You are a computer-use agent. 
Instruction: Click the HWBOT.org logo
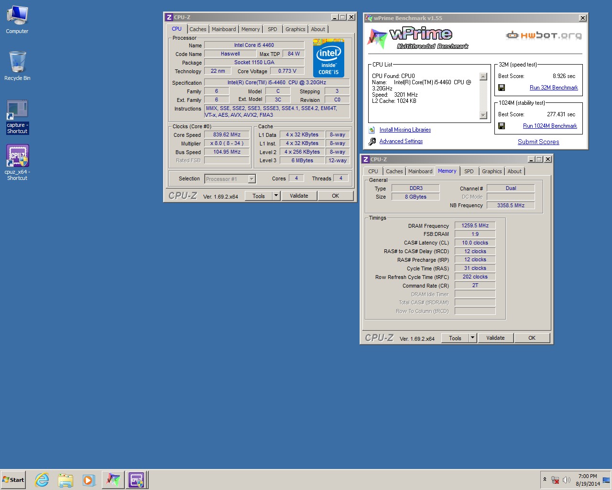544,35
